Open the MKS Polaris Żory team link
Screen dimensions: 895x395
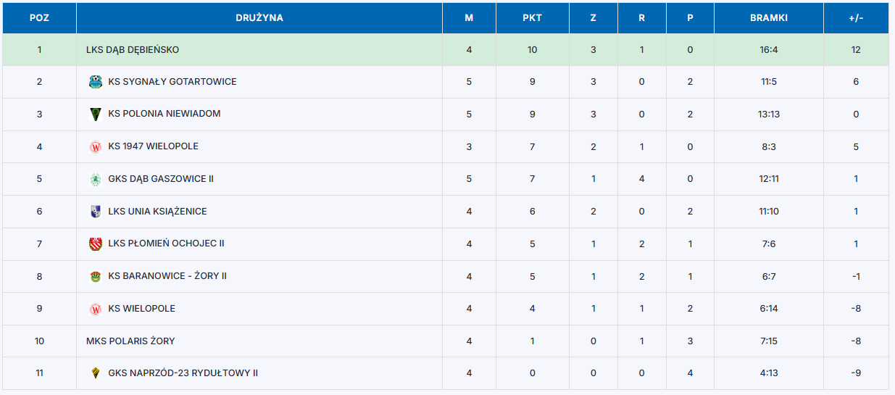tap(130, 341)
